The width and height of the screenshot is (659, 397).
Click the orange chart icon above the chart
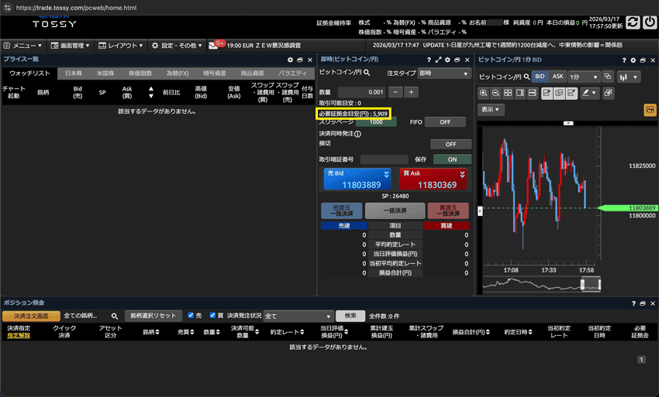(x=650, y=110)
